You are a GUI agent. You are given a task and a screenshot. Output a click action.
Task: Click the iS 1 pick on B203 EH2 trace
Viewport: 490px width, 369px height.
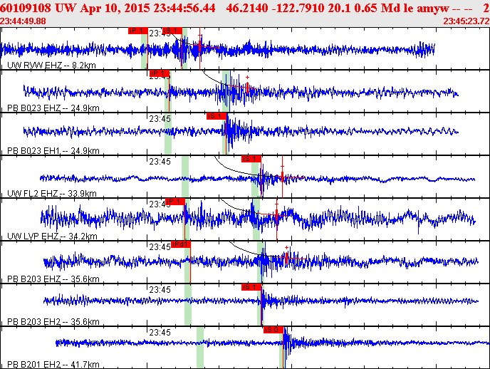(251, 287)
